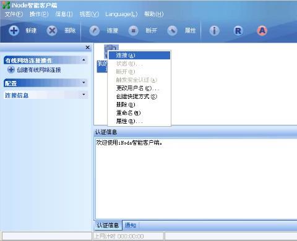
Task: Open the 操作(P) menu
Action: 39,14
